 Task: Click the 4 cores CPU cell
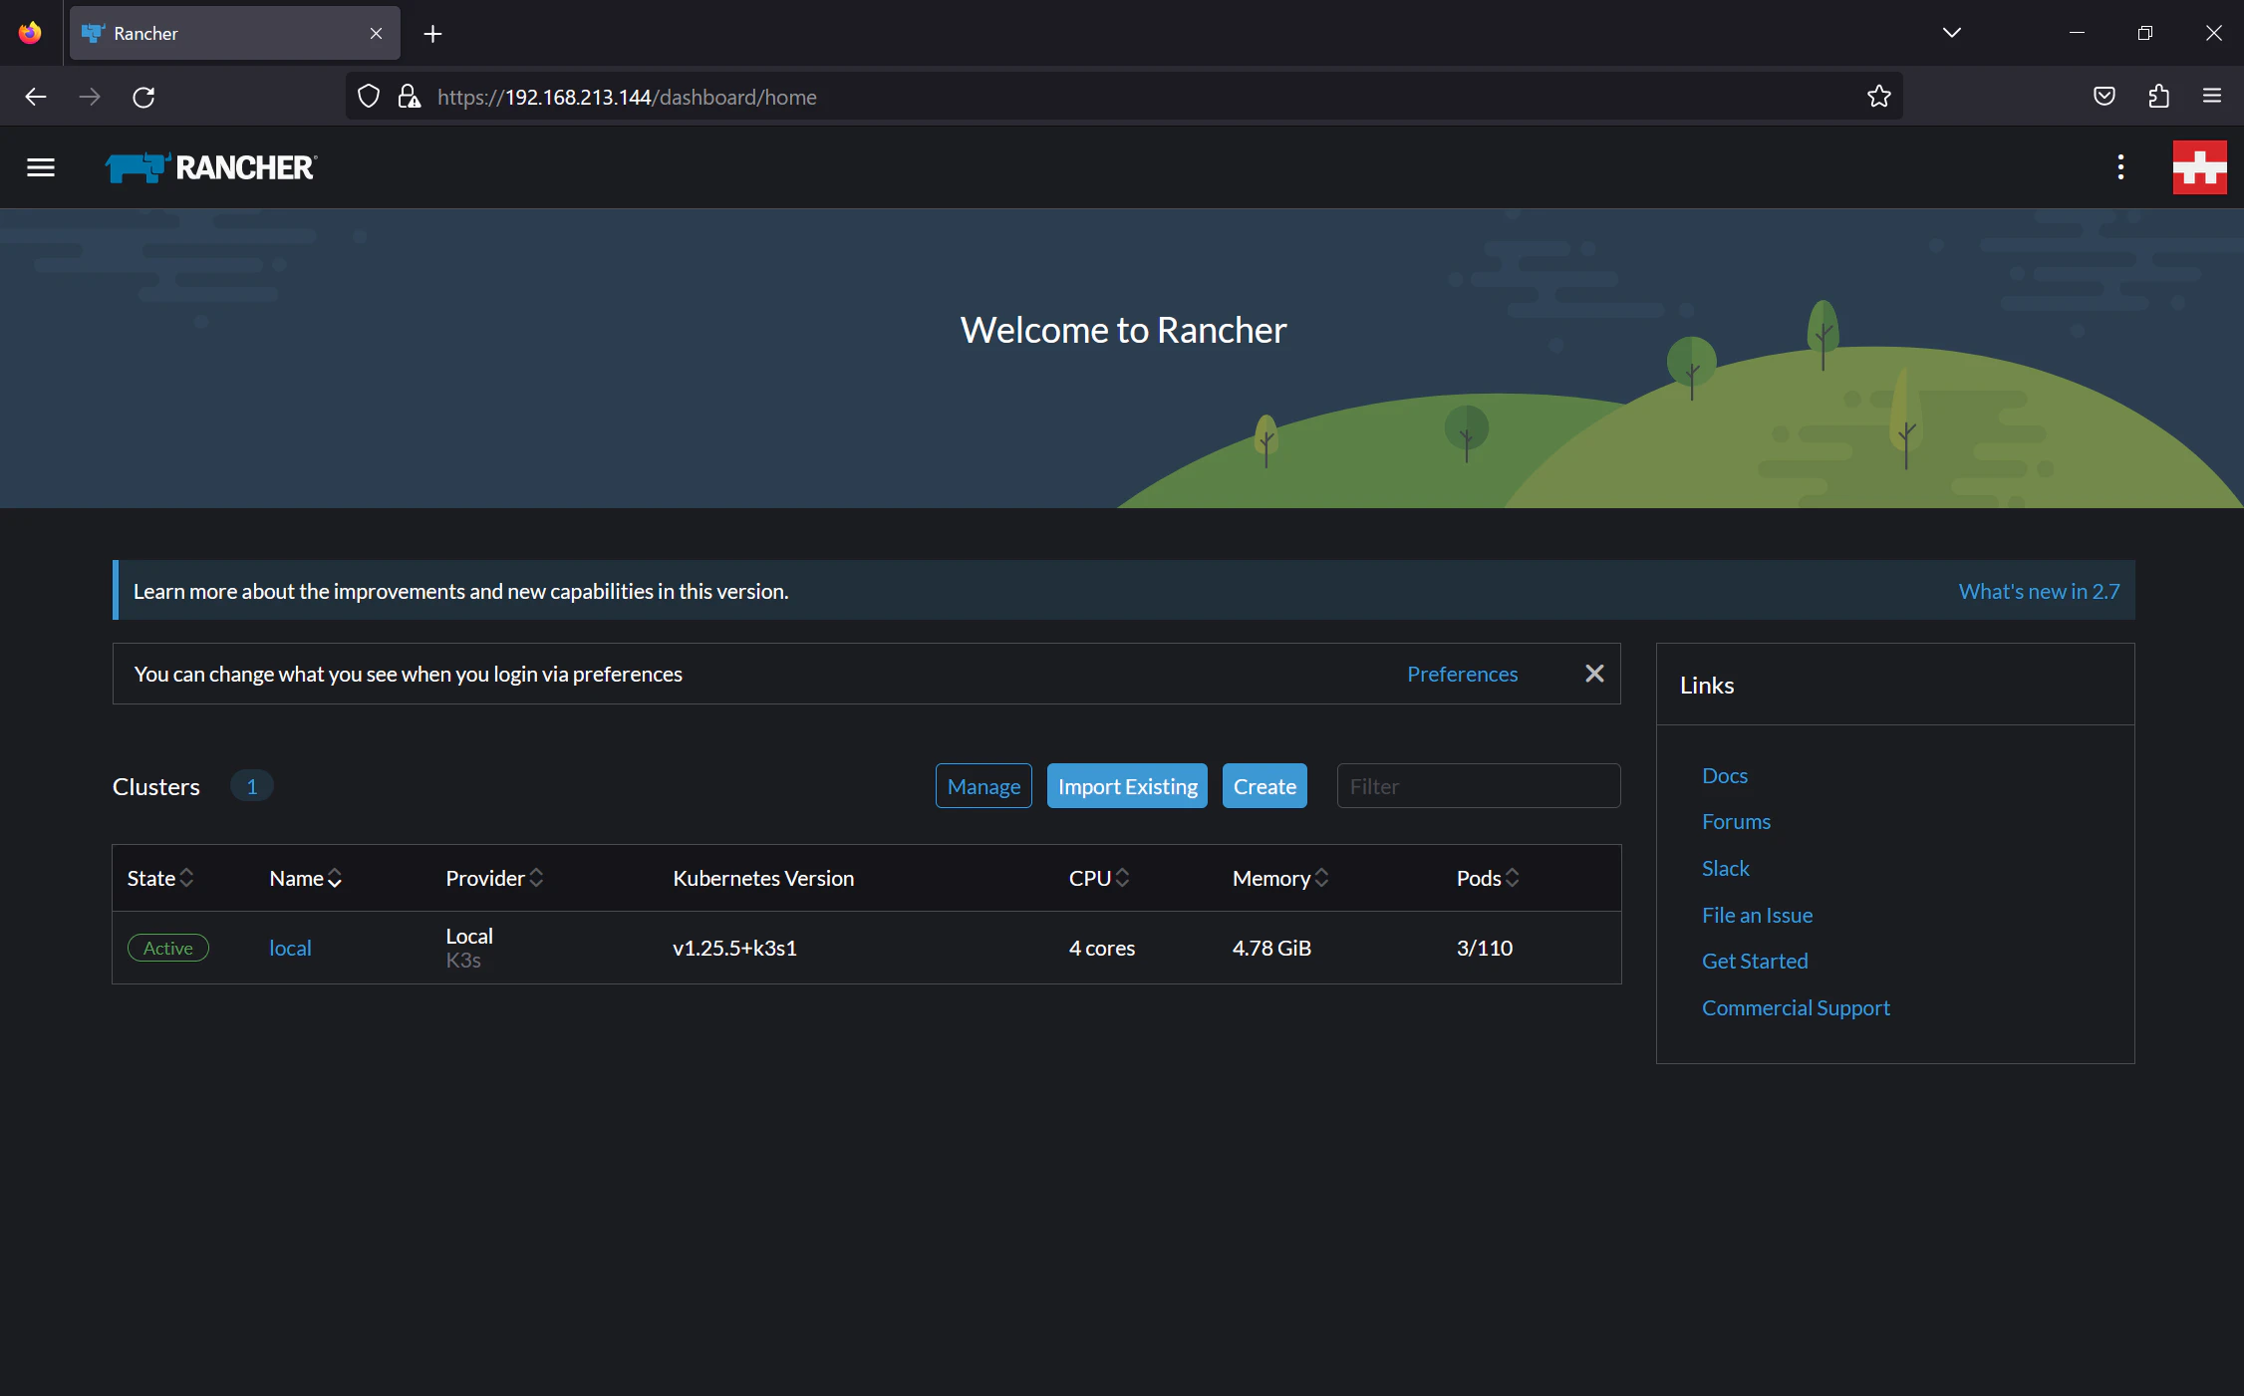coord(1102,948)
